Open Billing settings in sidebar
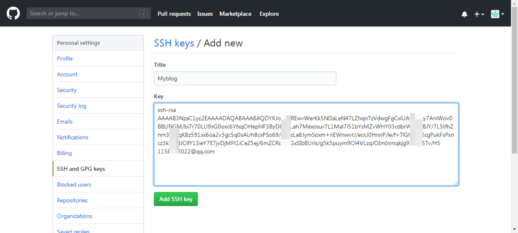Viewport: 518px width, 233px height. click(x=98, y=153)
